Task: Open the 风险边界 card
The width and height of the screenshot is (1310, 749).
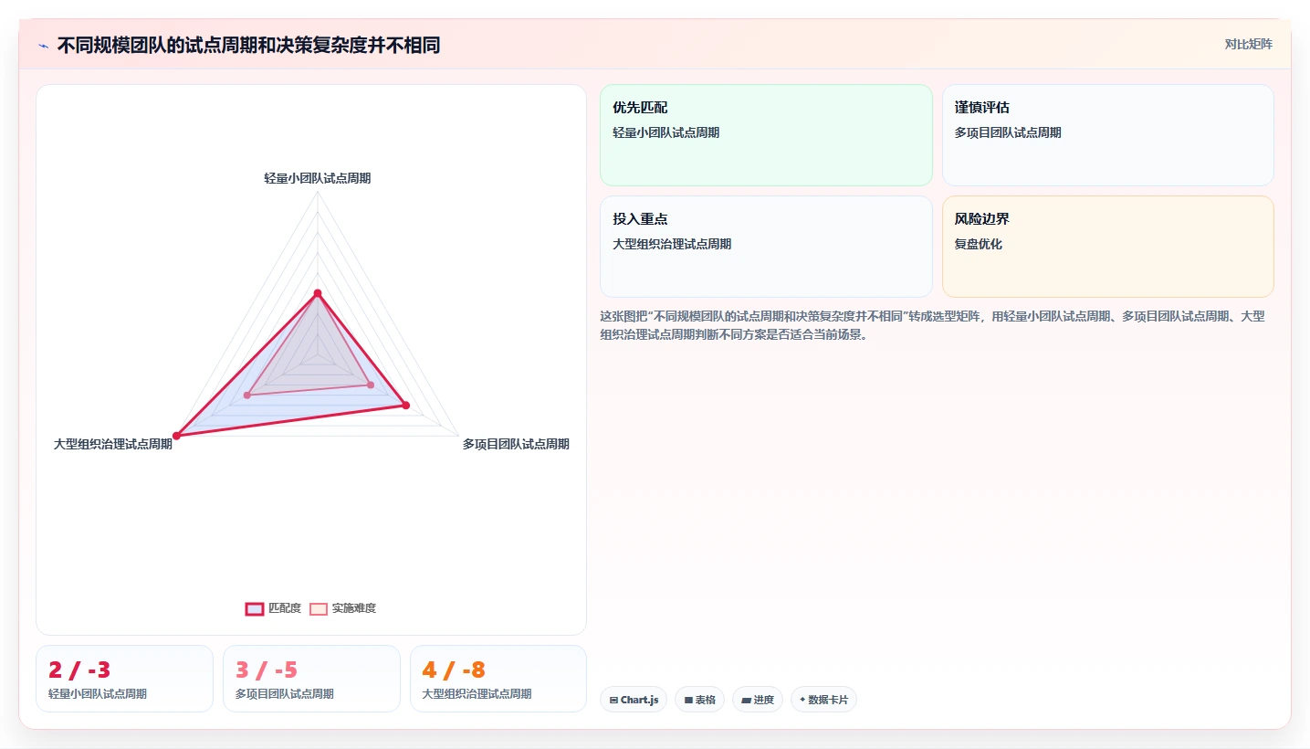Action: point(1107,247)
